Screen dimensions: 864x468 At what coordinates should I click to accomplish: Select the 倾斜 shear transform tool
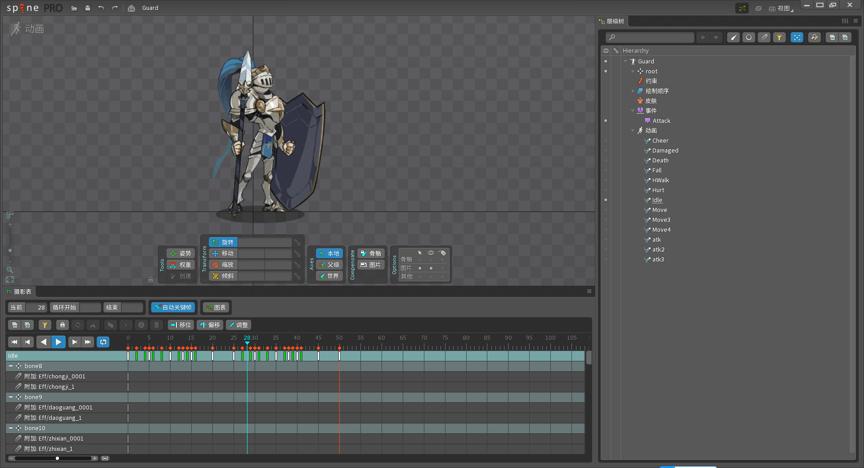[x=223, y=276]
